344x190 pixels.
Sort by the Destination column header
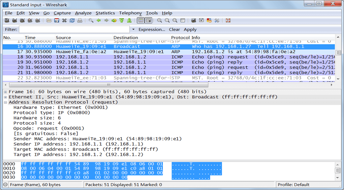[x=142, y=38]
